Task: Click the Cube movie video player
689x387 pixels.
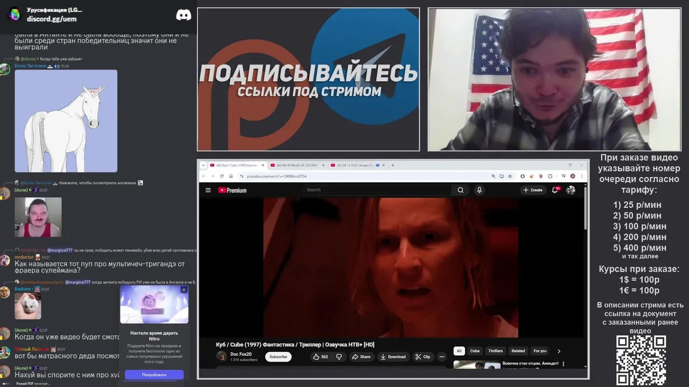Action: coord(390,268)
